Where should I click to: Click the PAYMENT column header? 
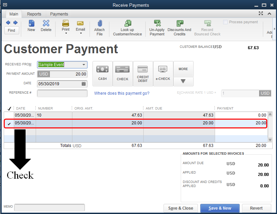click(225, 109)
